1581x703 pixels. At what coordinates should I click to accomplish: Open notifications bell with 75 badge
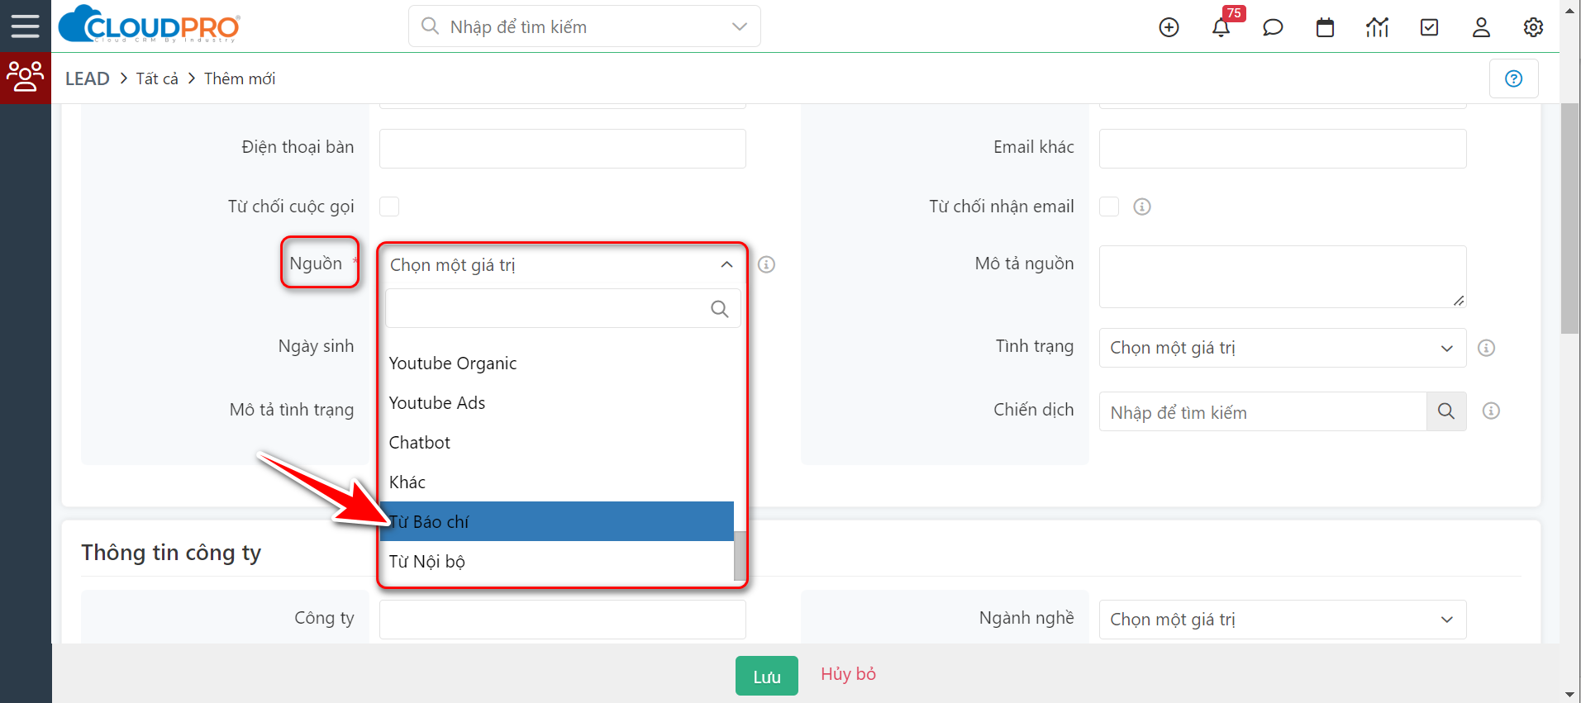point(1221,27)
